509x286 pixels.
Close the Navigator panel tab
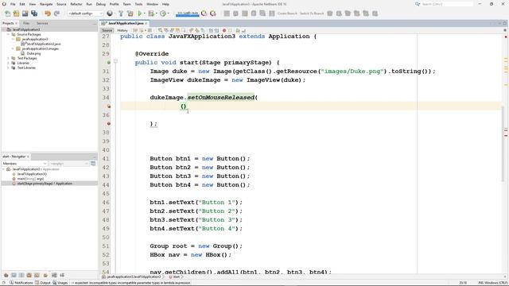point(29,157)
